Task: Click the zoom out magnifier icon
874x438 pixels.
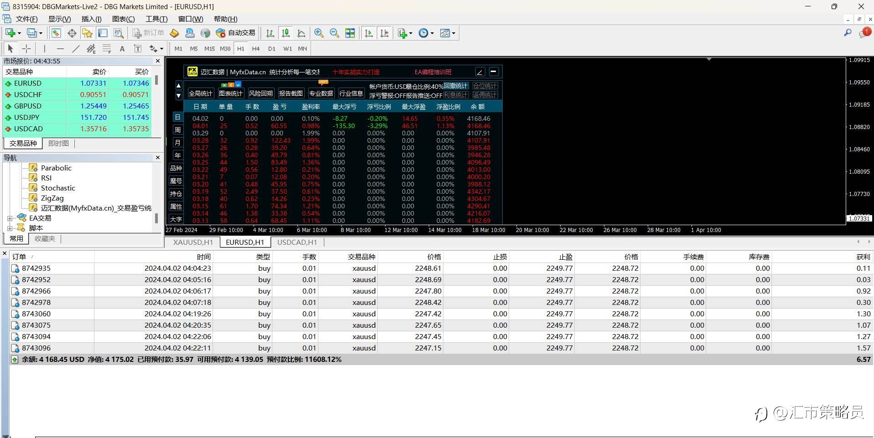Action: coord(334,33)
